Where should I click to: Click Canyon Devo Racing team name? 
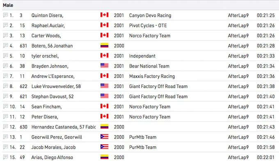pos(150,16)
